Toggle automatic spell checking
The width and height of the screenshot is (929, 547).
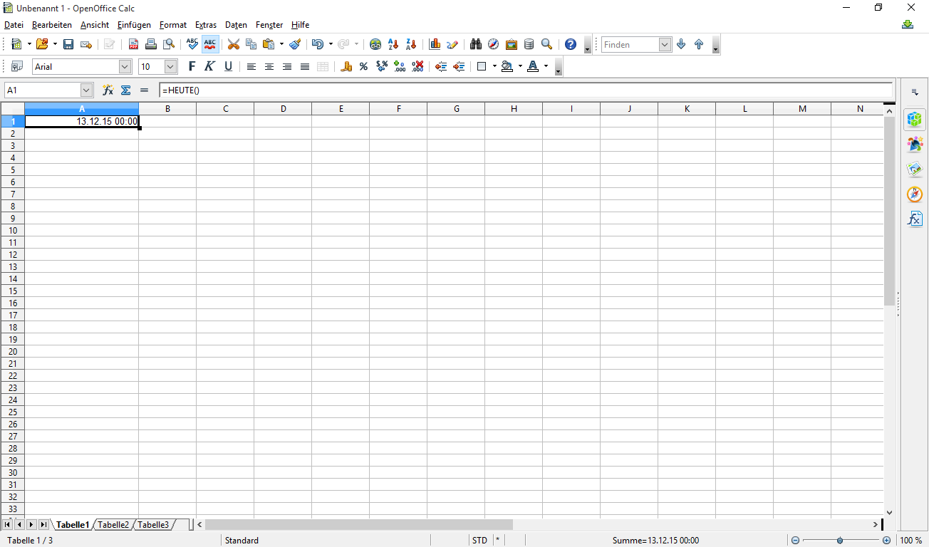click(210, 44)
